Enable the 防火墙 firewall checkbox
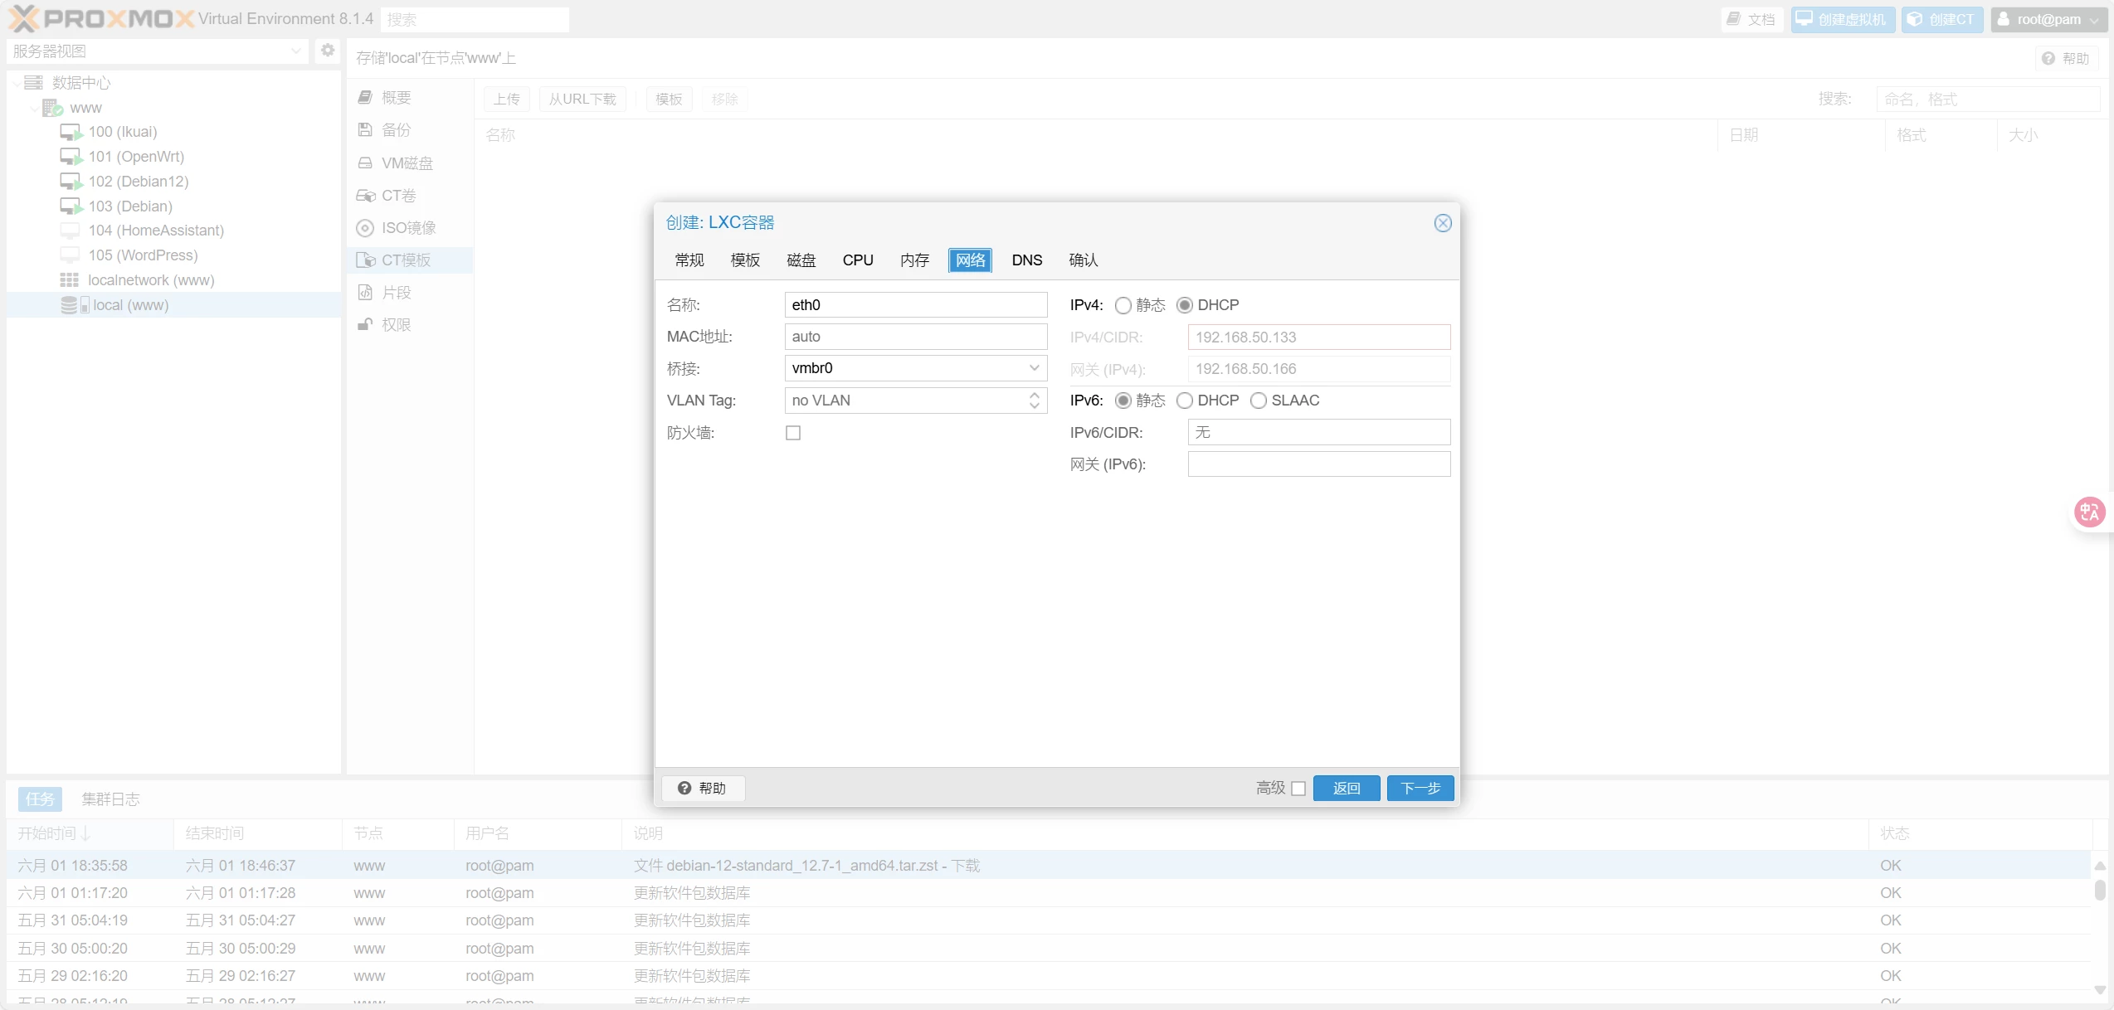The image size is (2114, 1010). [793, 433]
